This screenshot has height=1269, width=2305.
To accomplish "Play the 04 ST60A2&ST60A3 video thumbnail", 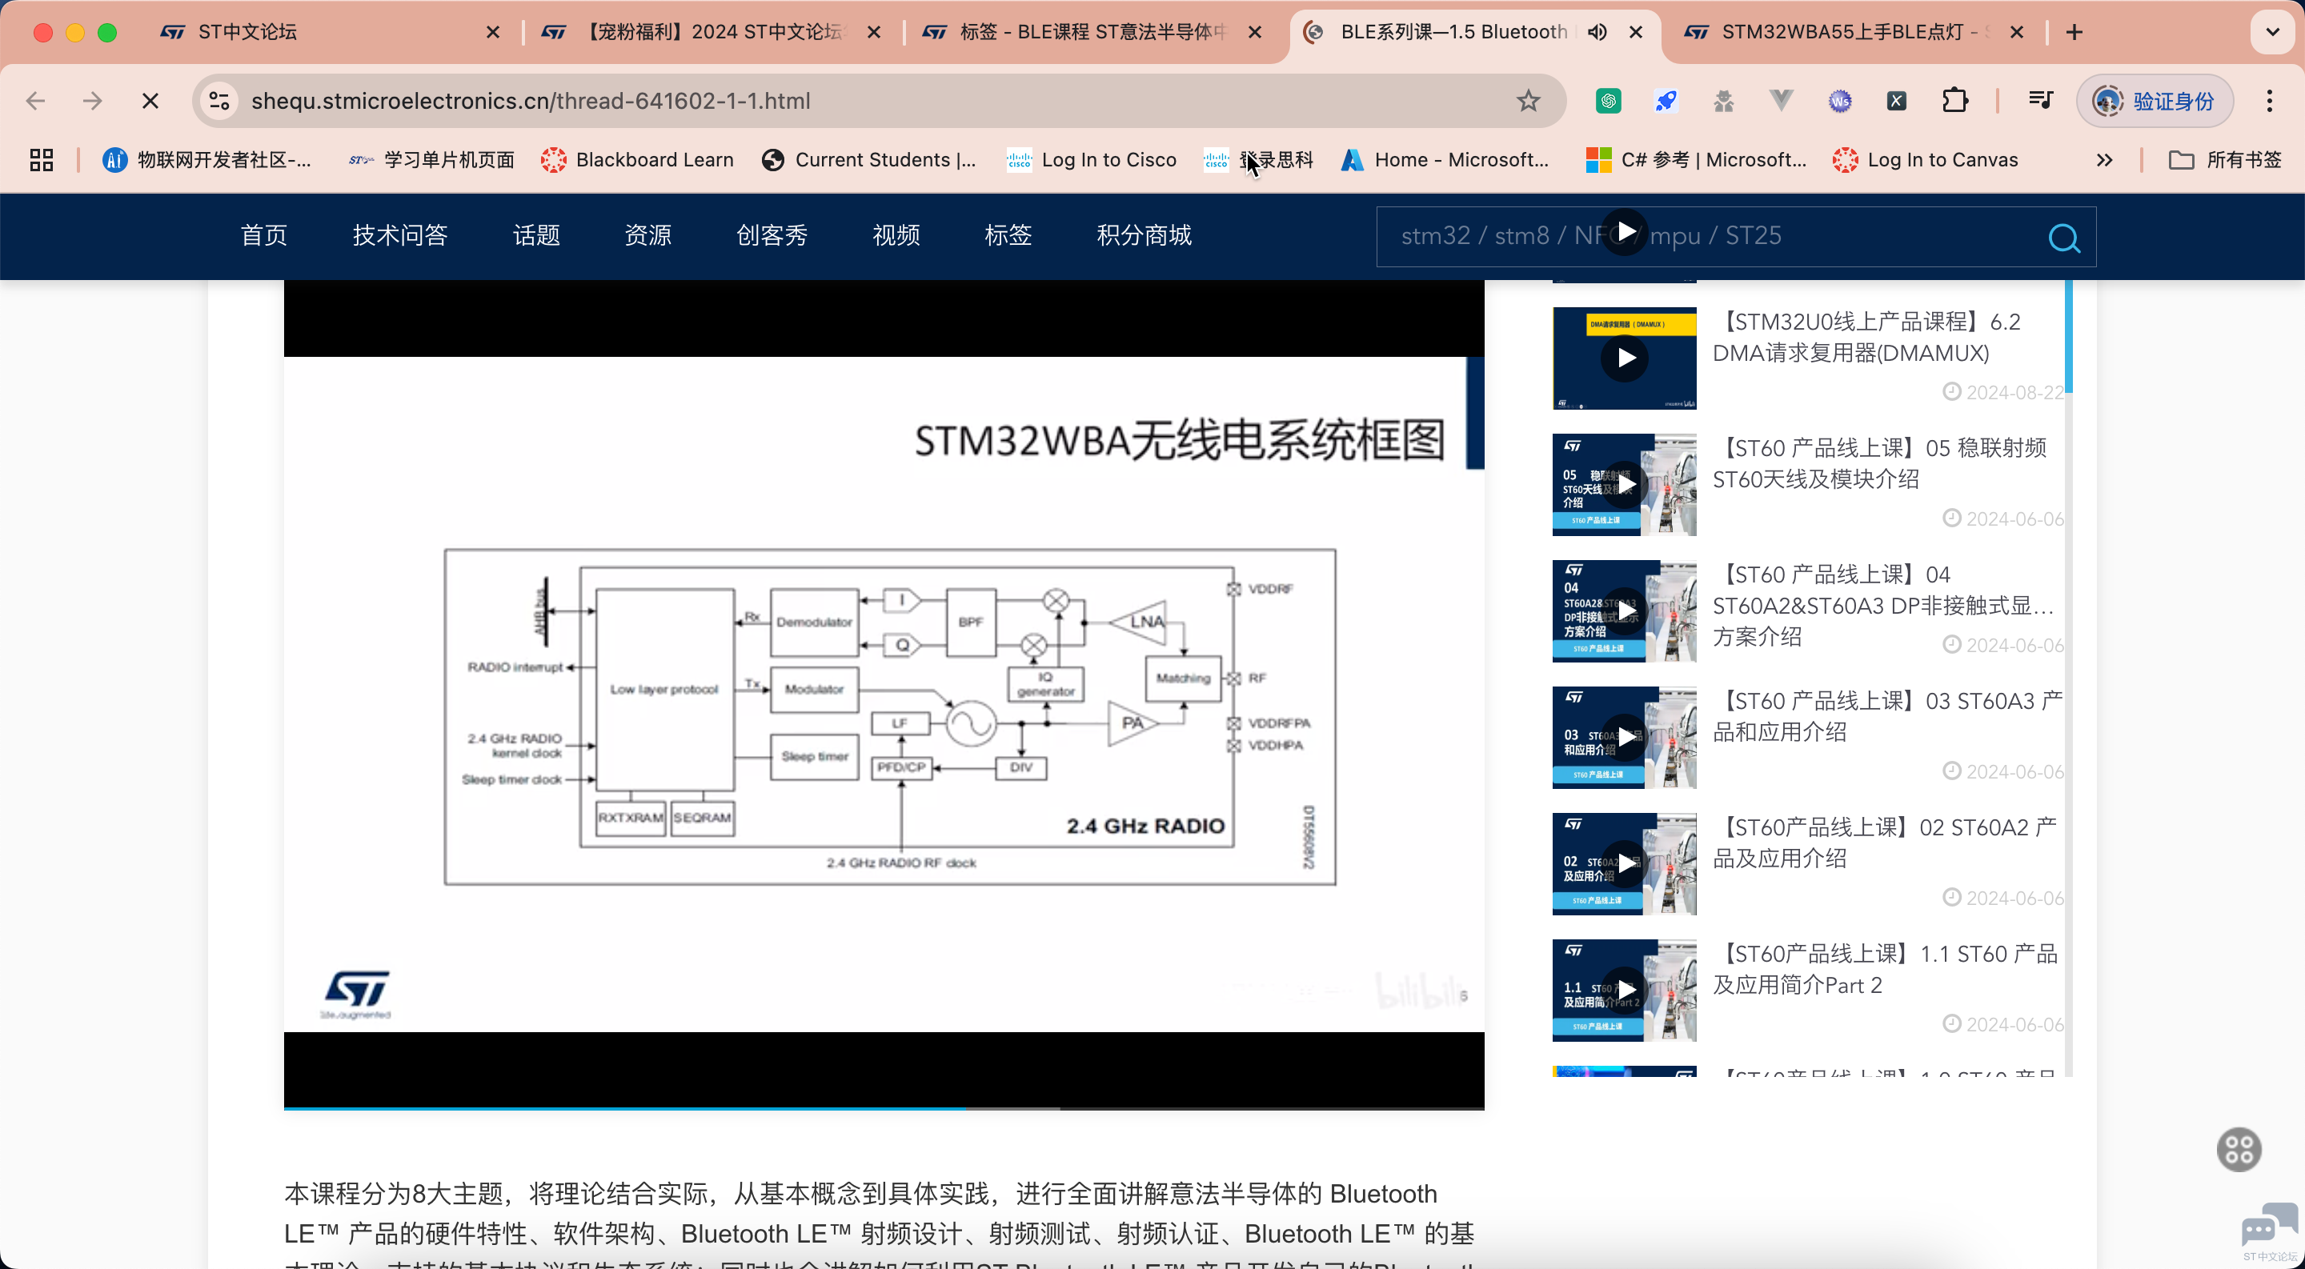I will (x=1624, y=610).
